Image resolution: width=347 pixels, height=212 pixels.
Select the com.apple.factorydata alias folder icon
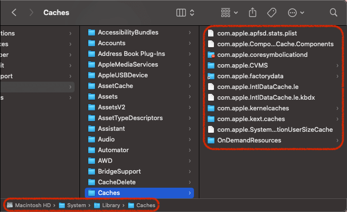click(x=211, y=76)
